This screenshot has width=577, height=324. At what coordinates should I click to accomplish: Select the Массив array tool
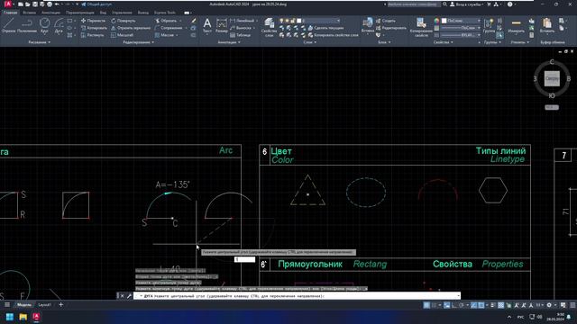coord(164,35)
